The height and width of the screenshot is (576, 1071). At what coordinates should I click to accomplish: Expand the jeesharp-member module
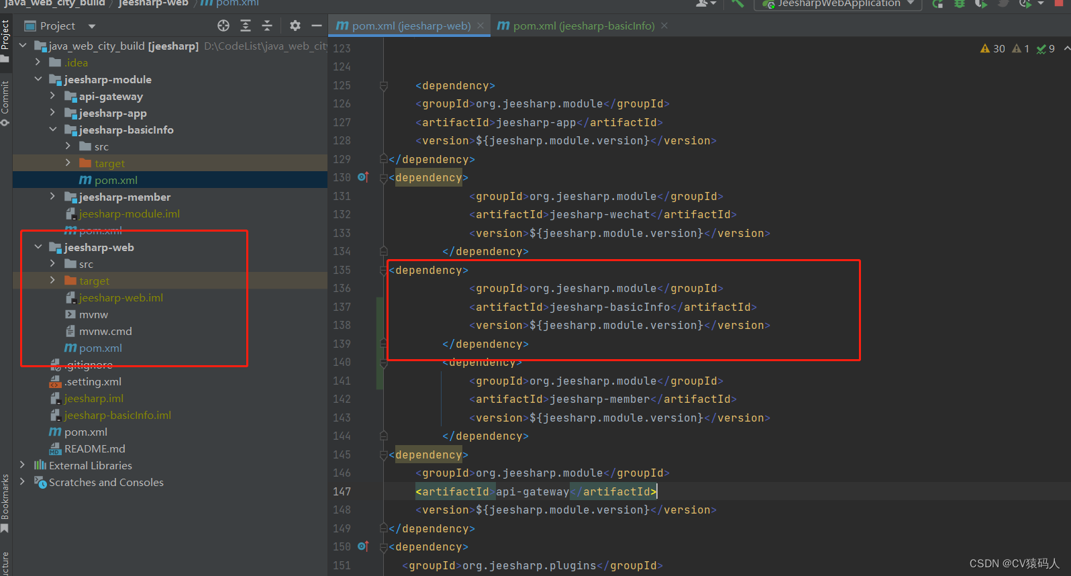[x=52, y=197]
